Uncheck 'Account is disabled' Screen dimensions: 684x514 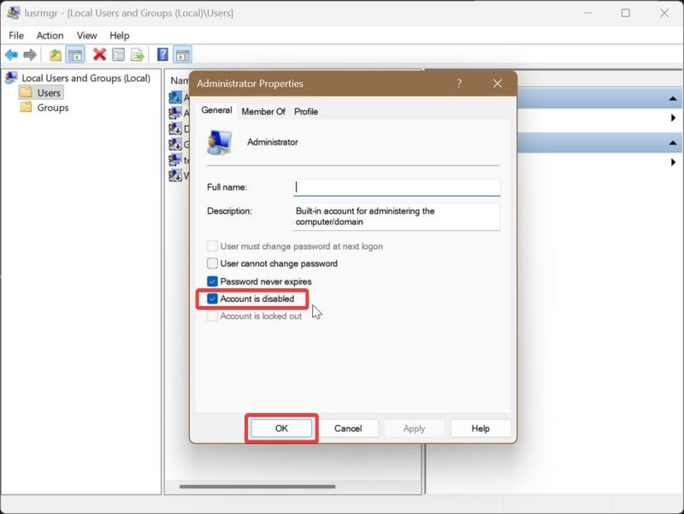pyautogui.click(x=212, y=298)
